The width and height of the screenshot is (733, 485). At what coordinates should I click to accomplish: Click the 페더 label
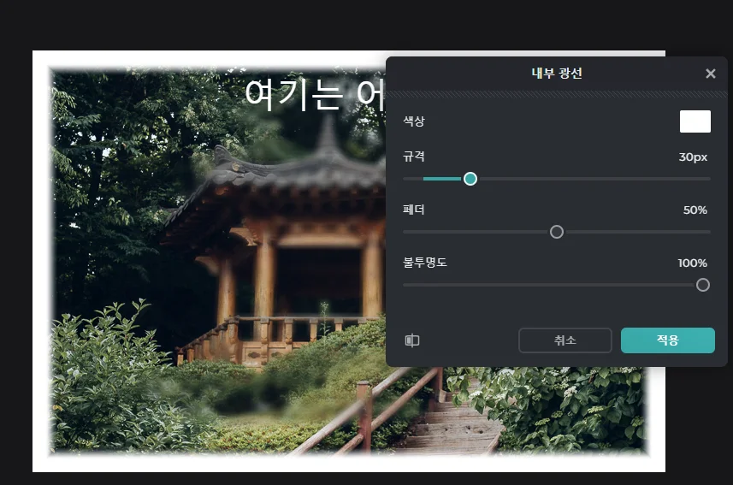point(414,210)
